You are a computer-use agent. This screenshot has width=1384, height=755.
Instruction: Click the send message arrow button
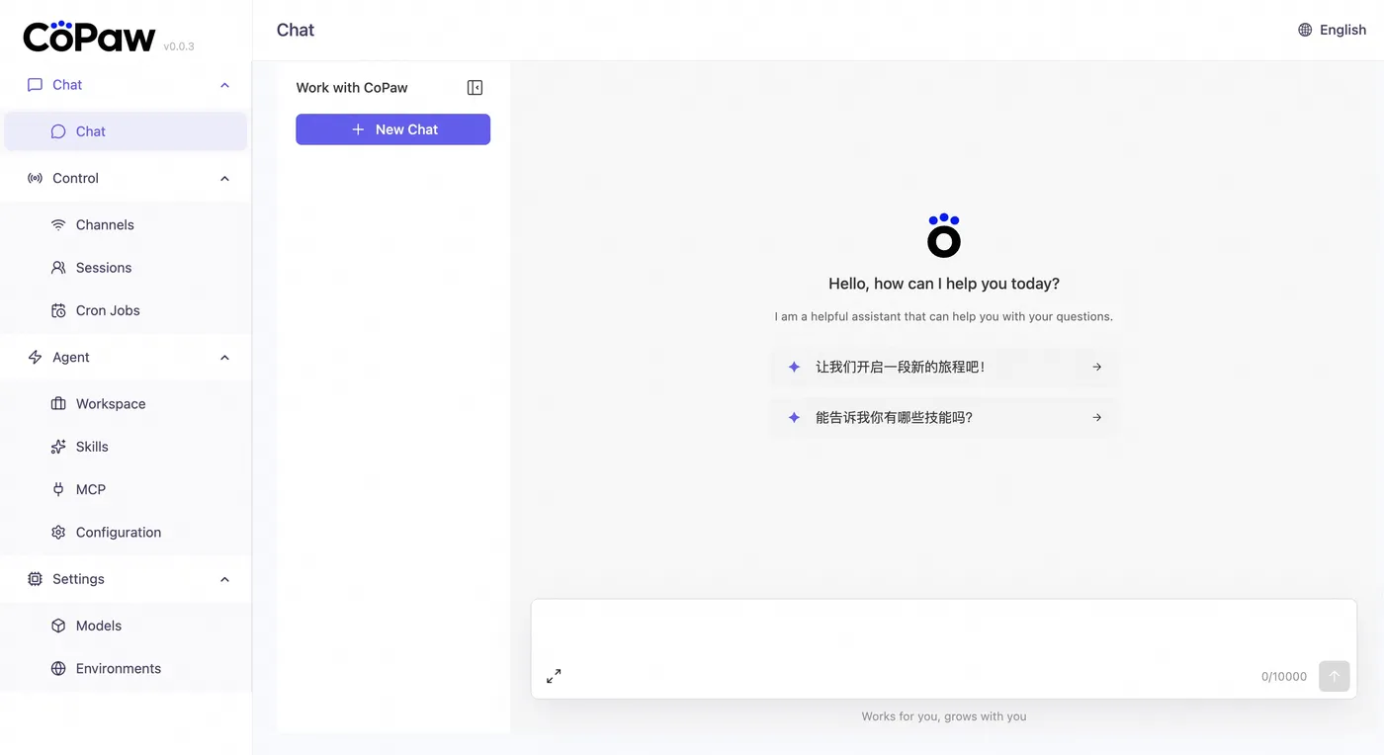pos(1334,676)
